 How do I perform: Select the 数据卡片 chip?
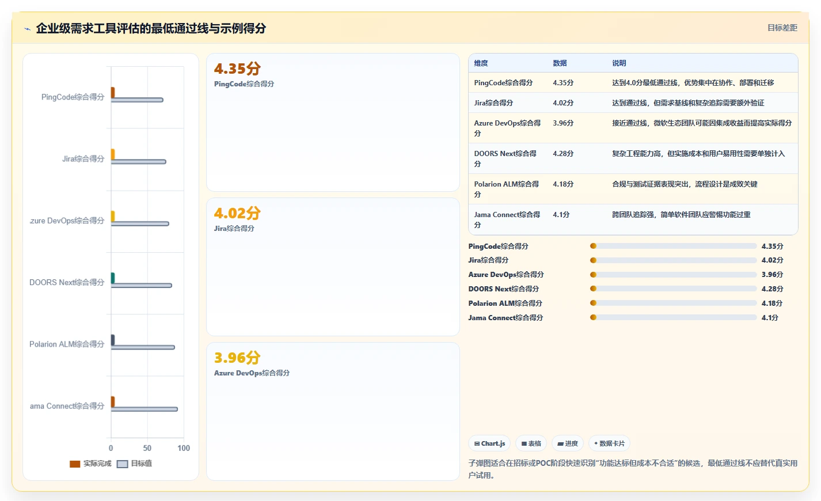click(609, 443)
